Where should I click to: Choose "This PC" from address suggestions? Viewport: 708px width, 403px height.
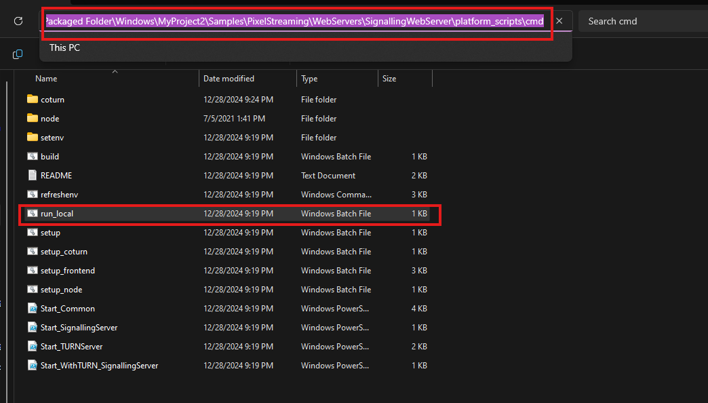coord(64,48)
